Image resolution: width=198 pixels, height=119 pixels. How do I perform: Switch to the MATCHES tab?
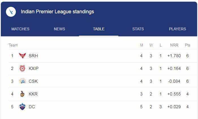20,29
